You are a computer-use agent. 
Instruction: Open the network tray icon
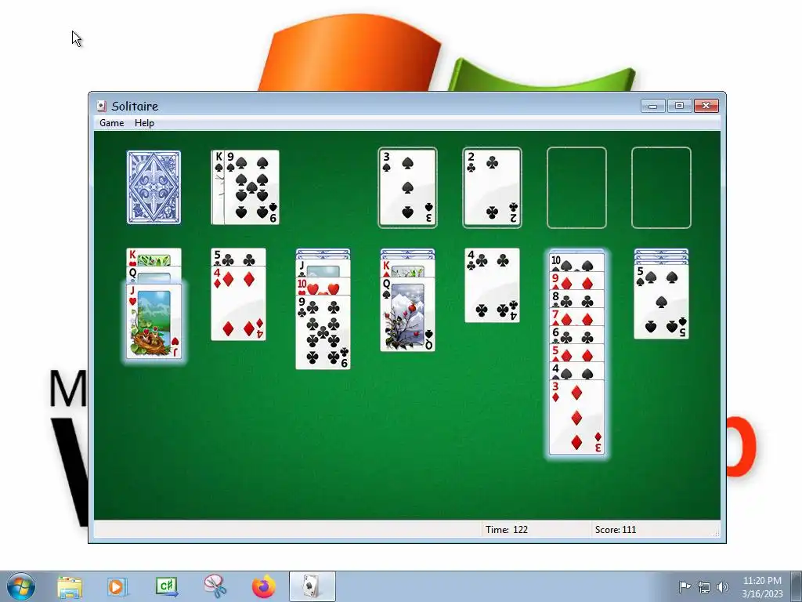(x=704, y=587)
